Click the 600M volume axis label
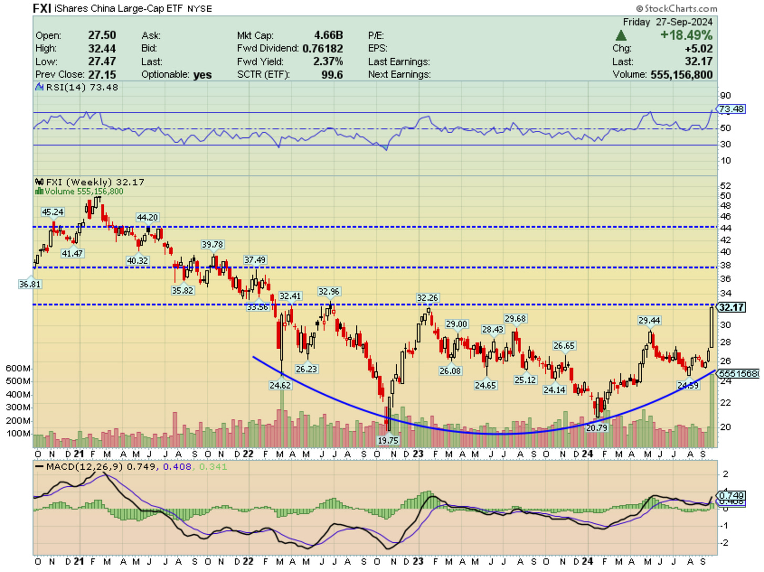This screenshot has height=572, width=764. (18, 368)
